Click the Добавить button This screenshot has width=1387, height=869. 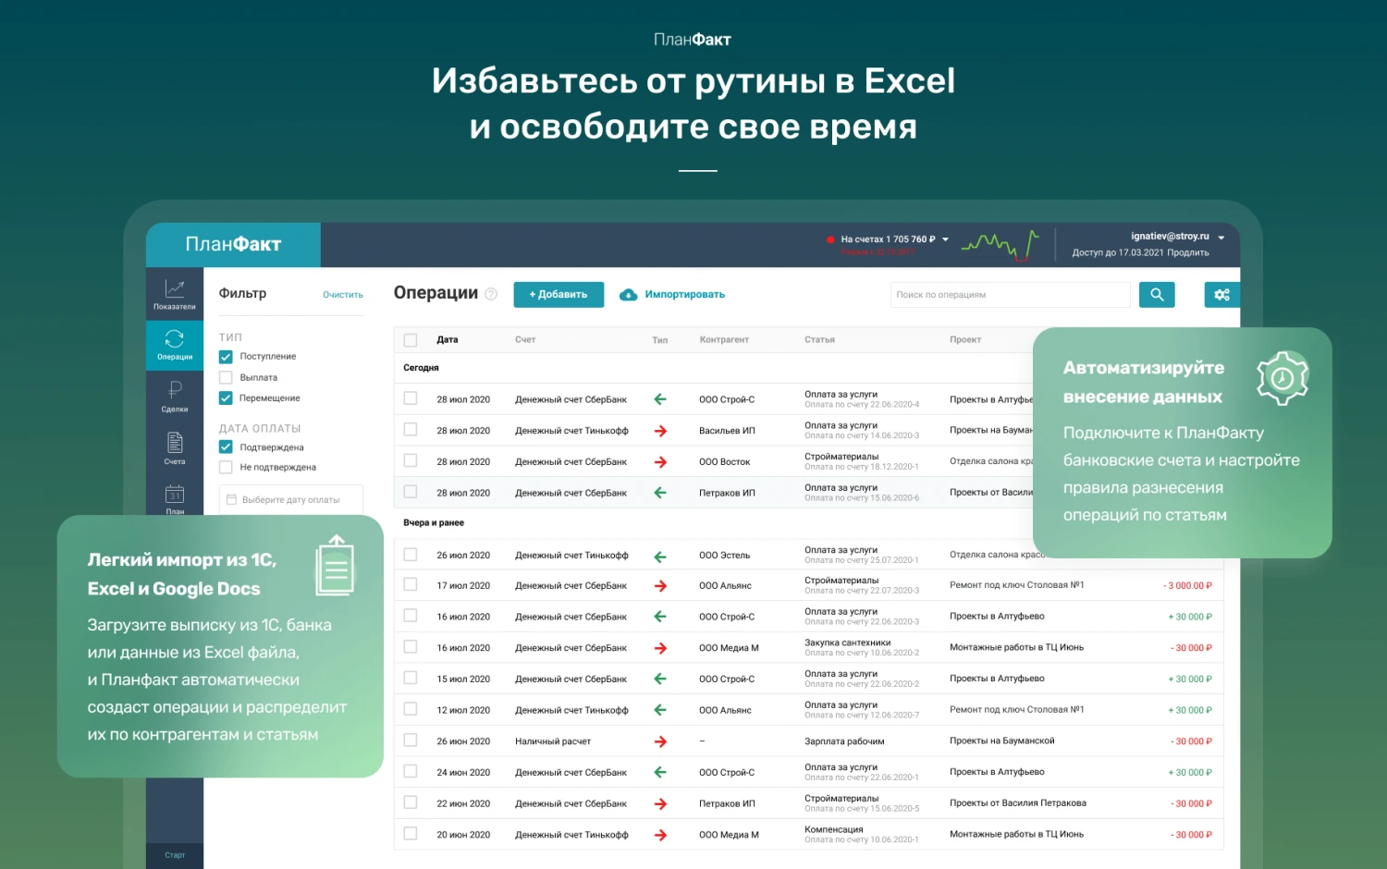pyautogui.click(x=558, y=295)
